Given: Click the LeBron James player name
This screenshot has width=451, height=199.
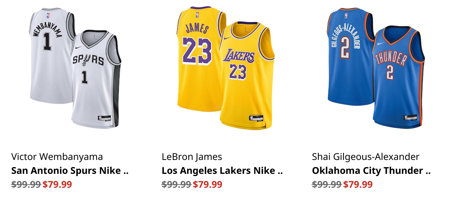Looking at the screenshot, I should pyautogui.click(x=192, y=157).
